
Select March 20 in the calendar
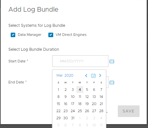pos(94,104)
